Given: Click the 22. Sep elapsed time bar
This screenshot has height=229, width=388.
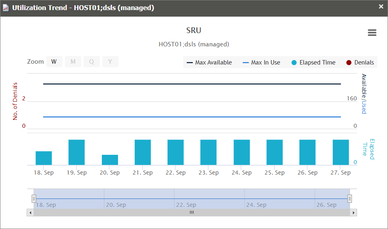Looking at the screenshot, I should [176, 152].
